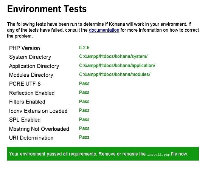Click the Filters Enabled label
The height and width of the screenshot is (170, 208).
27,102
